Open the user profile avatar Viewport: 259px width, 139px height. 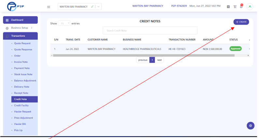coord(250,7)
